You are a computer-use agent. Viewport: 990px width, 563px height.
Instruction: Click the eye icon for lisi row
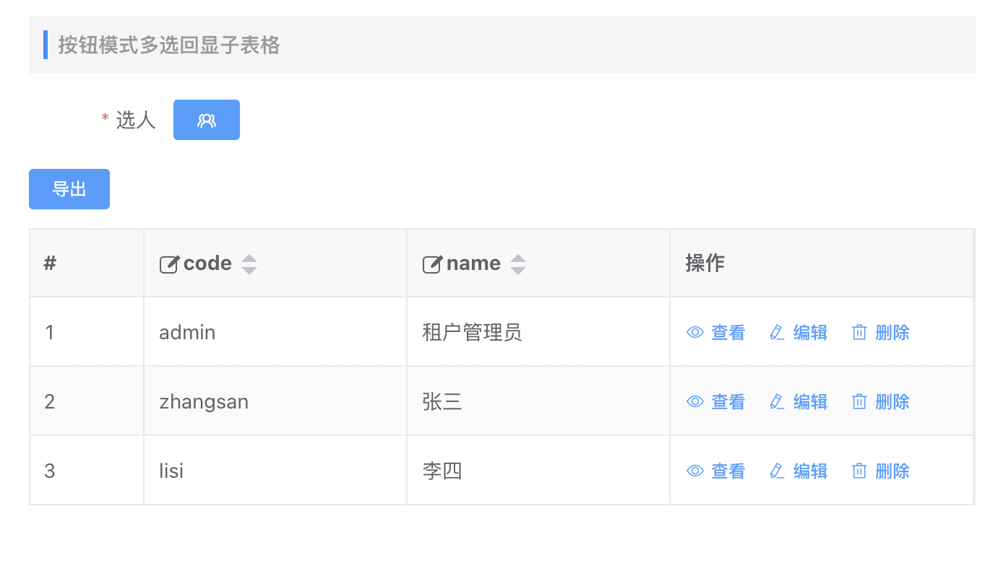[695, 471]
